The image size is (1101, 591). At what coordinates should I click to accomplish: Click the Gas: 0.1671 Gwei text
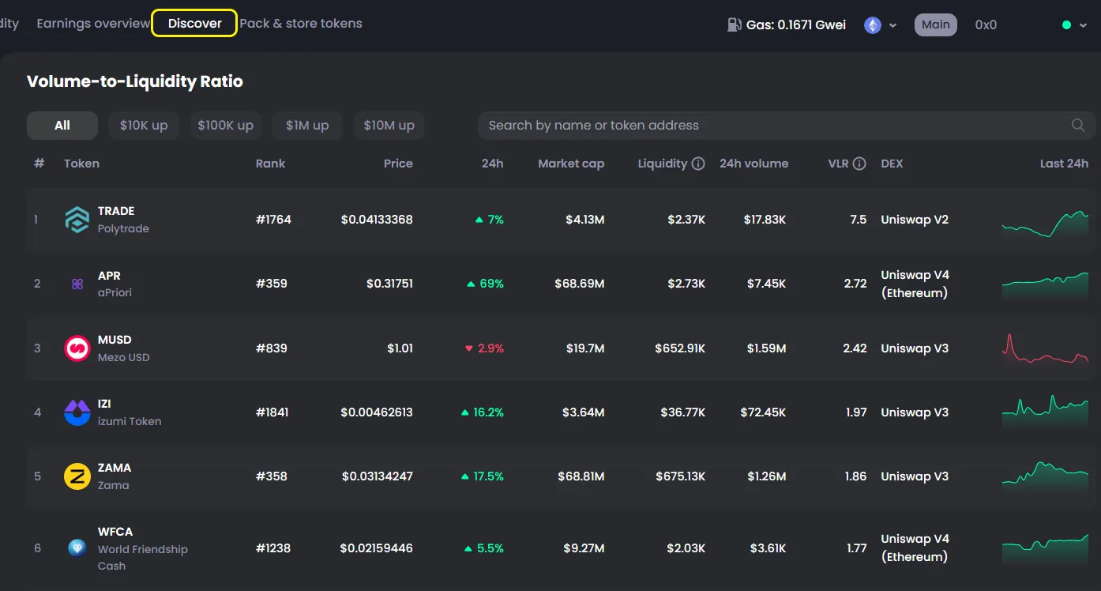[796, 24]
